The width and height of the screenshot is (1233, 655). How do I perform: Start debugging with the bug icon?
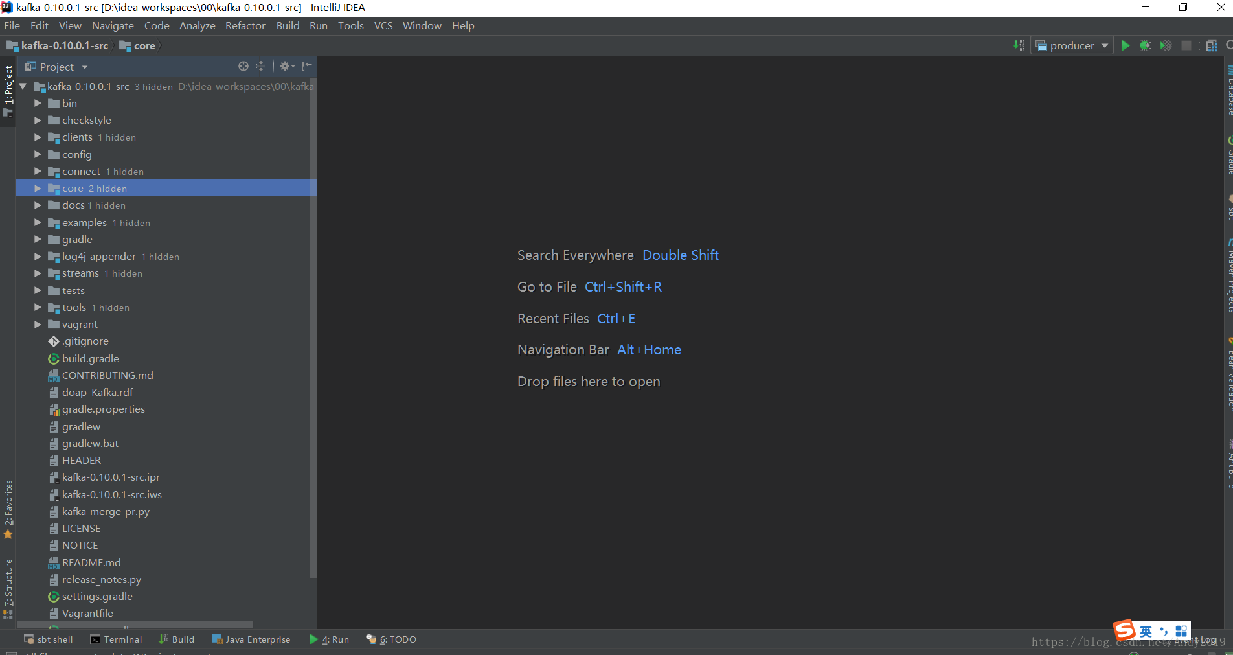1146,45
